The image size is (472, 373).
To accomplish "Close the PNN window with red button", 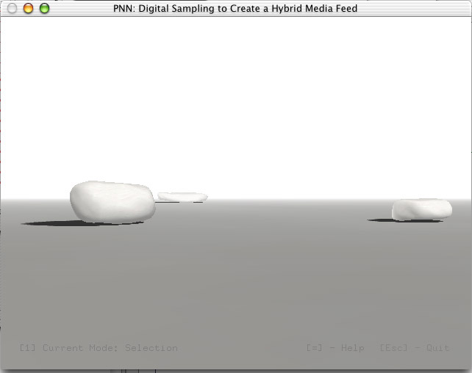I will point(12,8).
